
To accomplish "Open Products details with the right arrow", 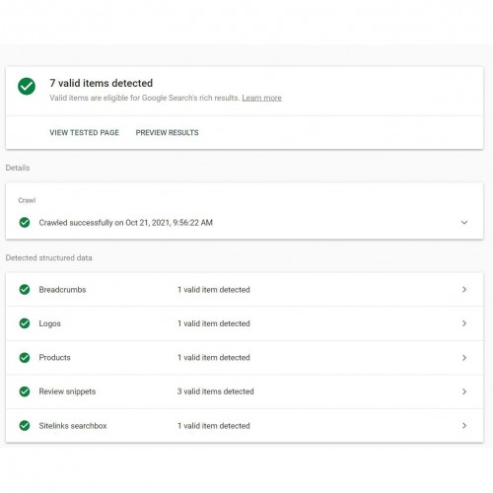I will 464,358.
